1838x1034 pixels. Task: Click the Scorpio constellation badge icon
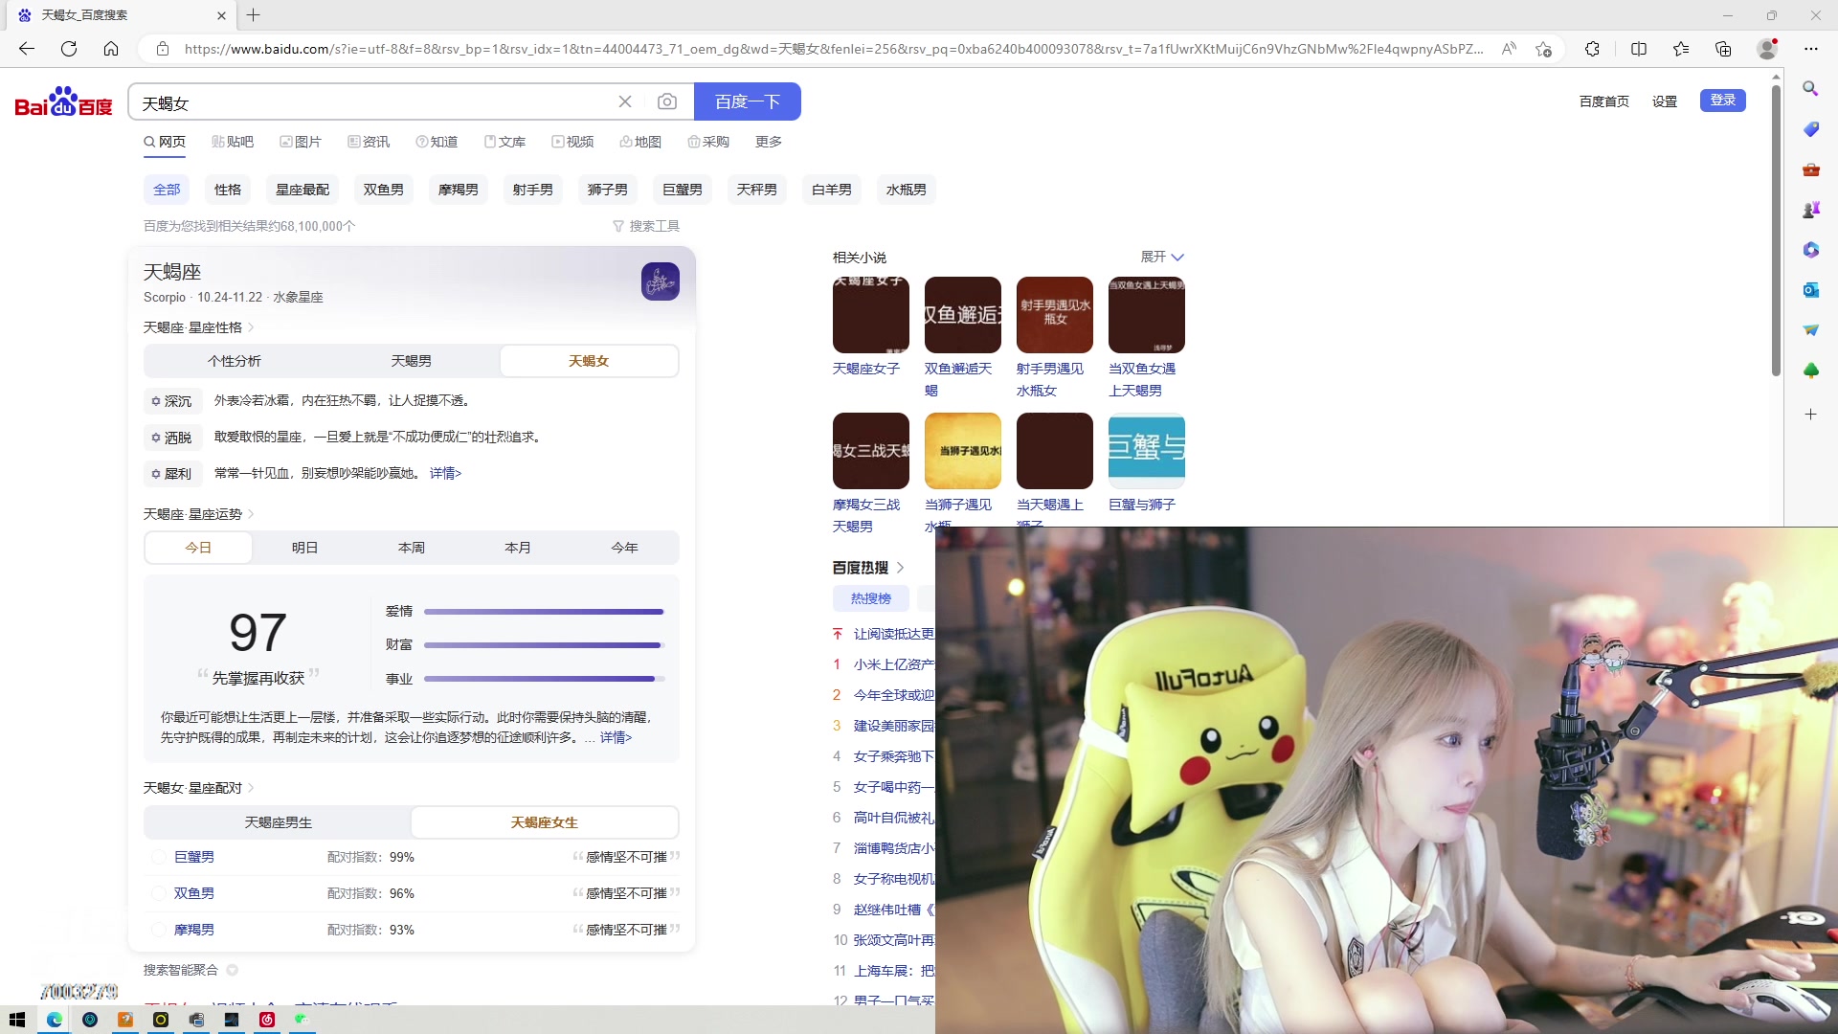click(x=660, y=281)
